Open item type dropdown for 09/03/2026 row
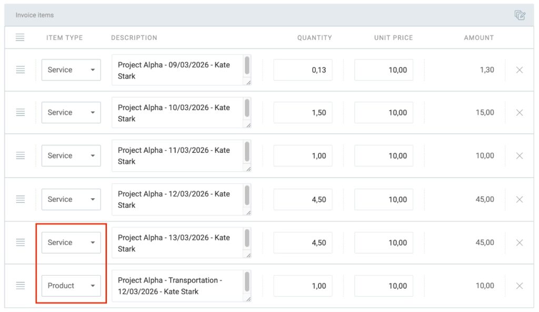Screen dimensions: 539x312 (x=71, y=70)
